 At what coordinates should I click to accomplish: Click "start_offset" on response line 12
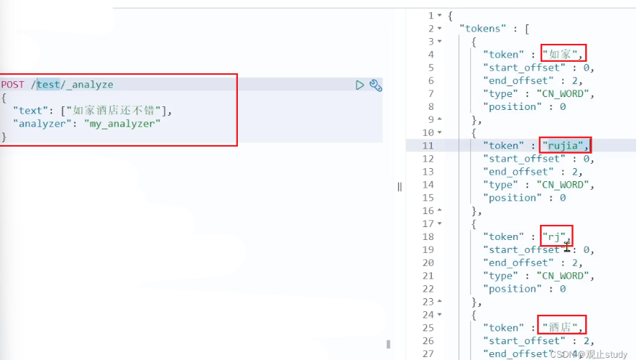[524, 159]
